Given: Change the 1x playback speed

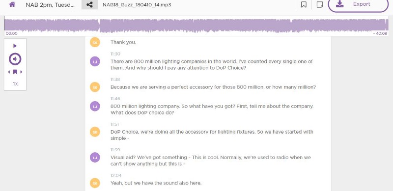Looking at the screenshot, I should pyautogui.click(x=15, y=84).
